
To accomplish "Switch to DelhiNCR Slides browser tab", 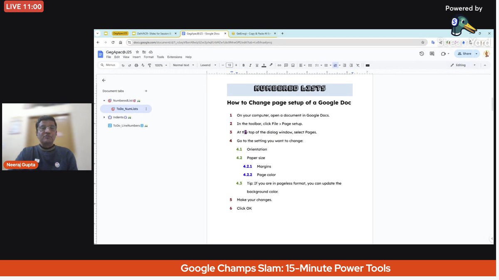I will click(x=153, y=33).
